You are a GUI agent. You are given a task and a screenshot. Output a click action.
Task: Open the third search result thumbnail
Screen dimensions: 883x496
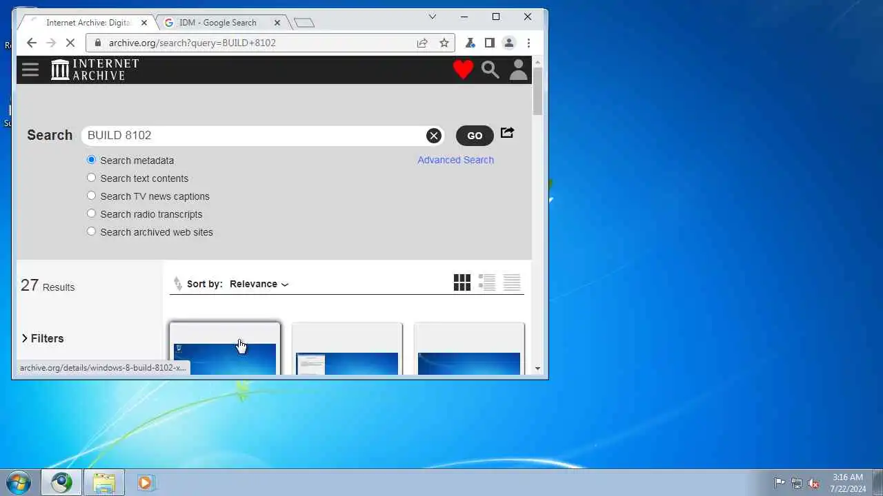pos(469,349)
